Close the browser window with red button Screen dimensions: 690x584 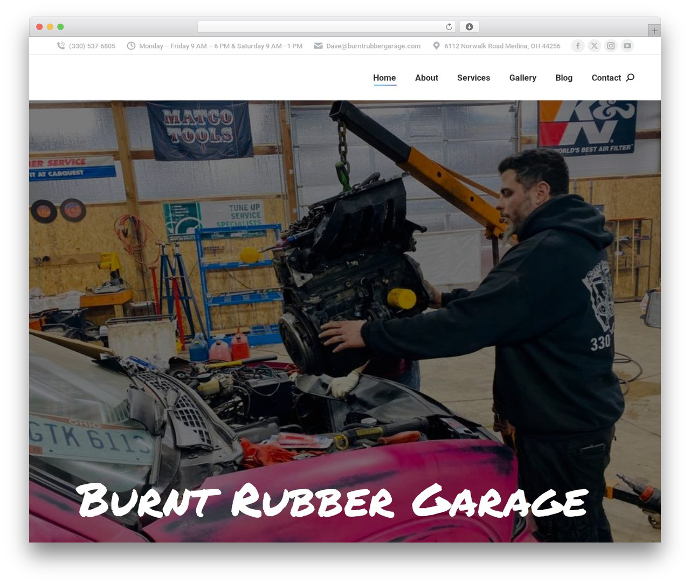click(39, 27)
